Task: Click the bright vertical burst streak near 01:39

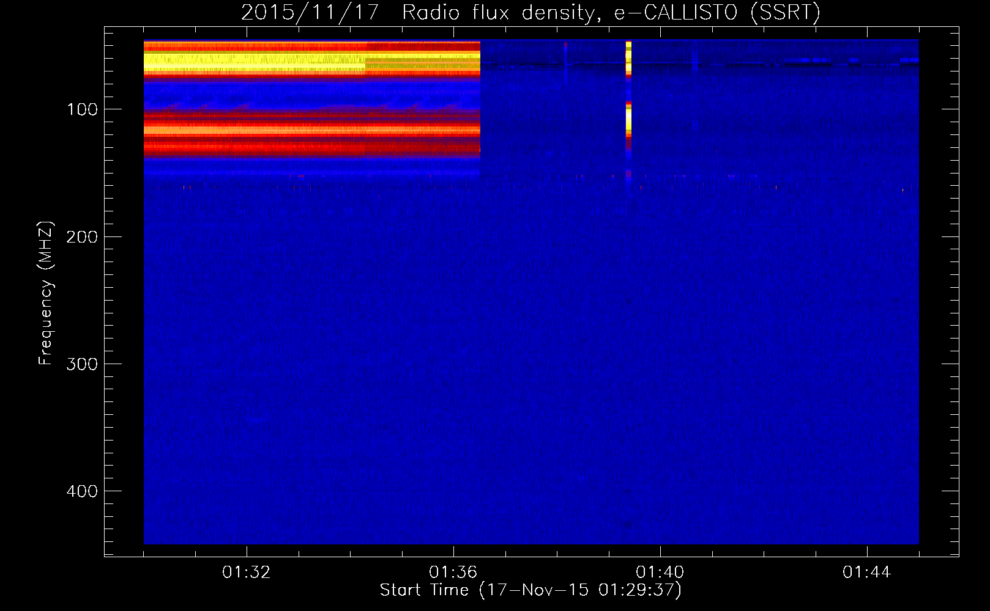Action: click(628, 110)
